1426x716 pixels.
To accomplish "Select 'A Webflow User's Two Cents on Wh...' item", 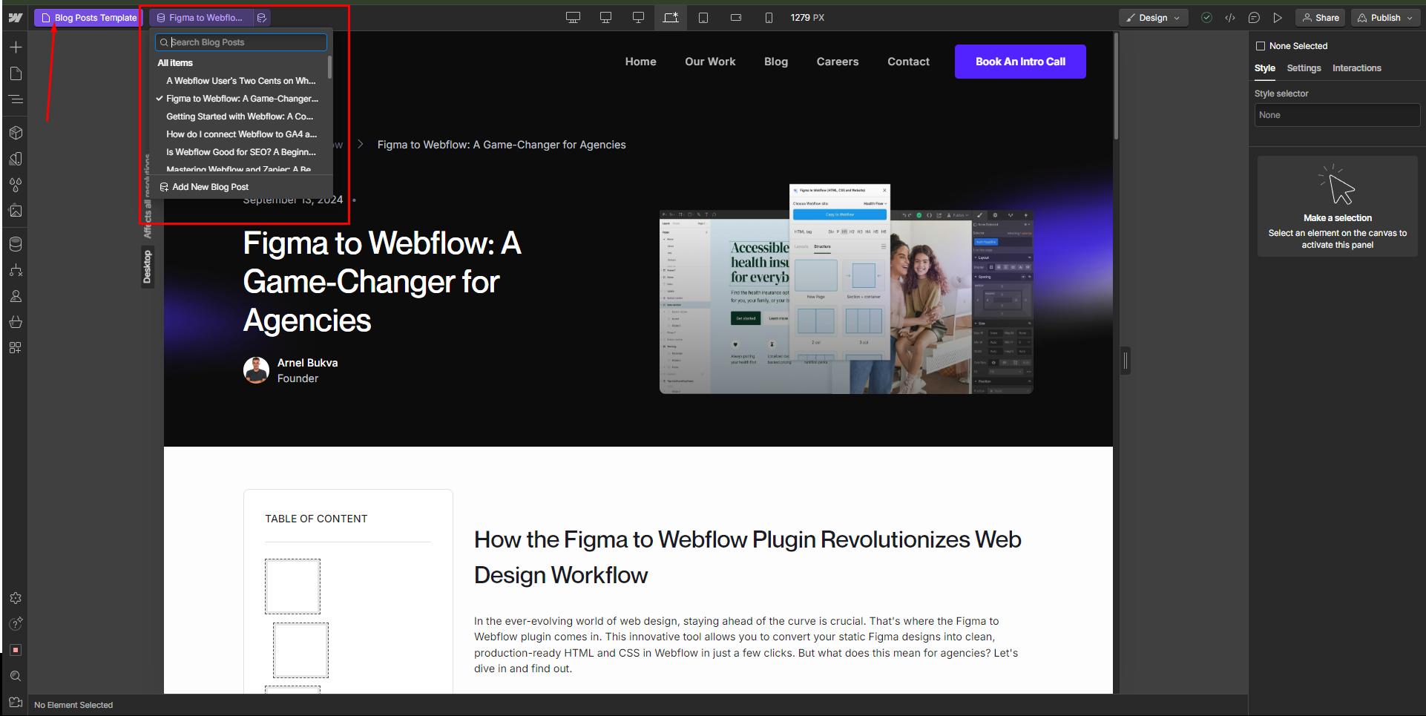I will point(240,81).
